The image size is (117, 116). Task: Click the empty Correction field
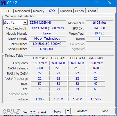tap(99, 44)
